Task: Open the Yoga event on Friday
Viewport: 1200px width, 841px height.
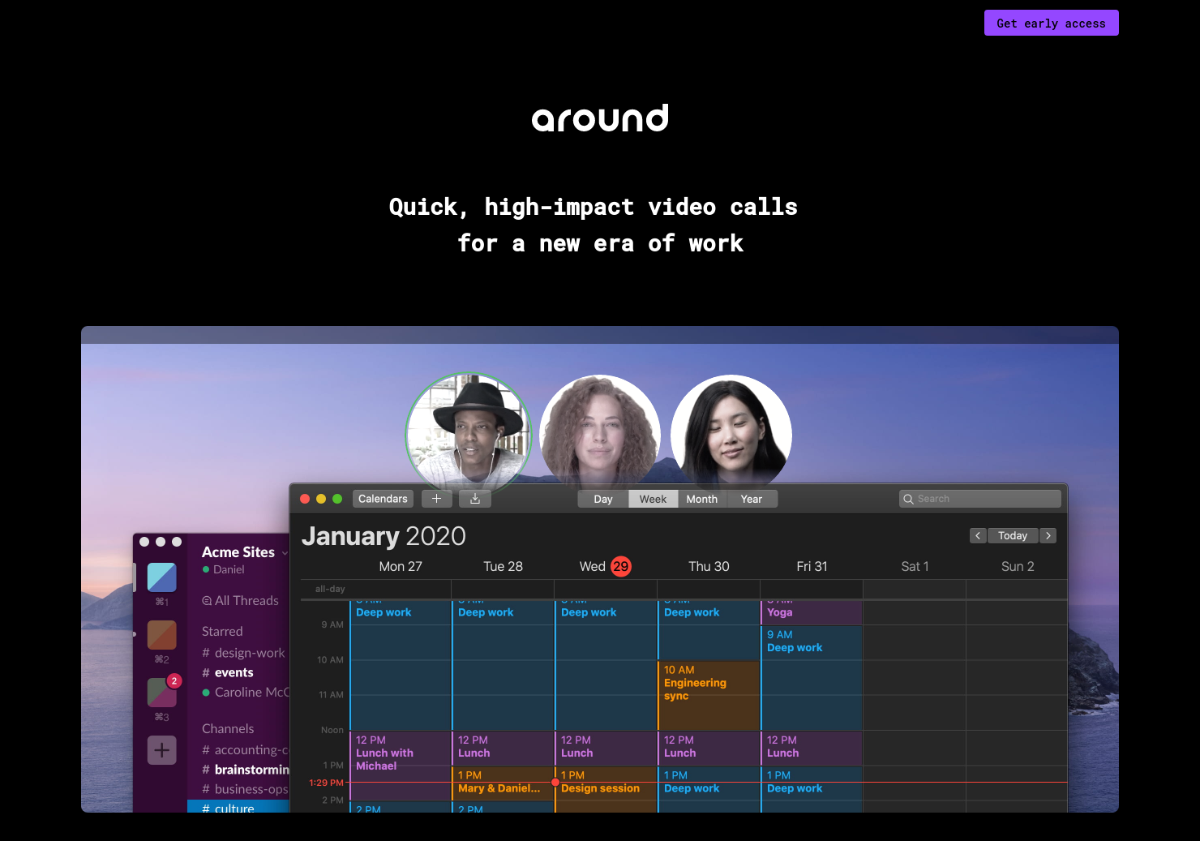Action: tap(812, 612)
